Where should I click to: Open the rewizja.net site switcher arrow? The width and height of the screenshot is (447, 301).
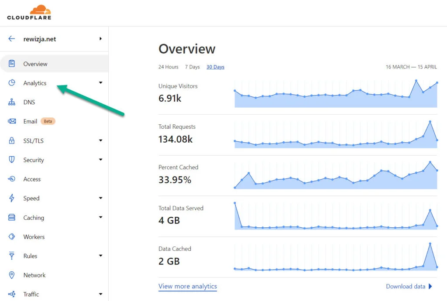point(101,39)
